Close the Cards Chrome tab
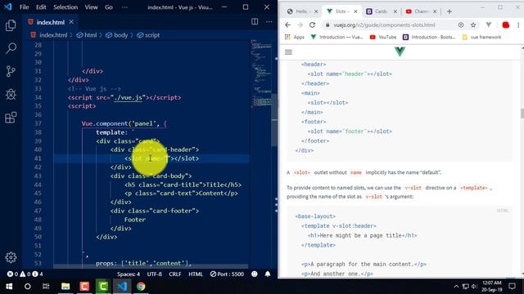This screenshot has width=524, height=294. [x=395, y=11]
